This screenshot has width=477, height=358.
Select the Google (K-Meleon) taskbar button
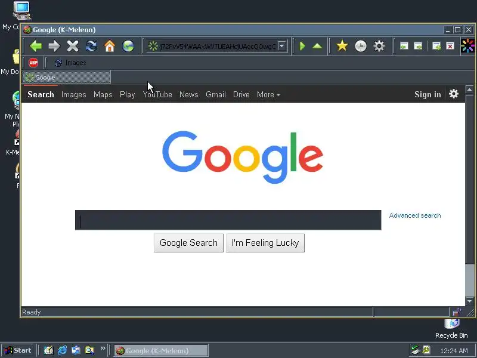point(161,351)
